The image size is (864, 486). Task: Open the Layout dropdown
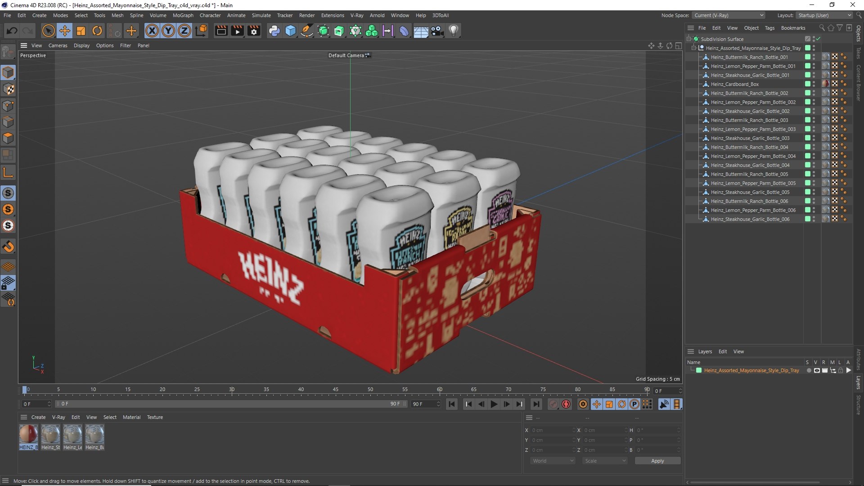click(824, 15)
